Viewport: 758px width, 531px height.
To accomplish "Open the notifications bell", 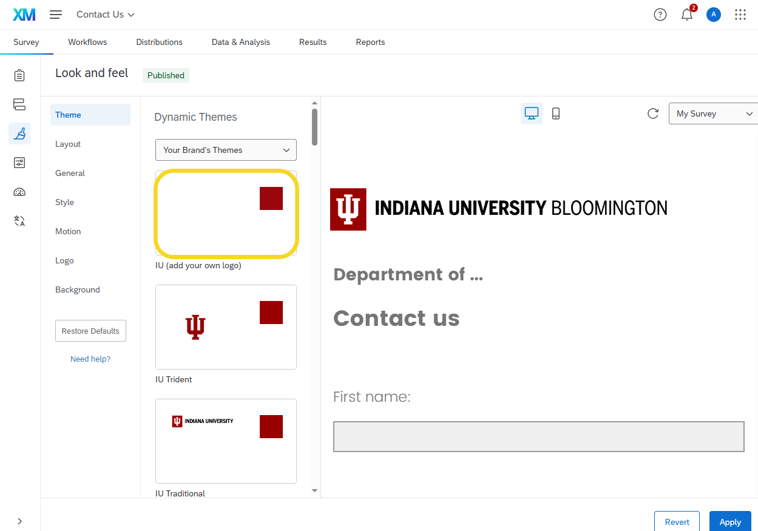I will click(687, 15).
